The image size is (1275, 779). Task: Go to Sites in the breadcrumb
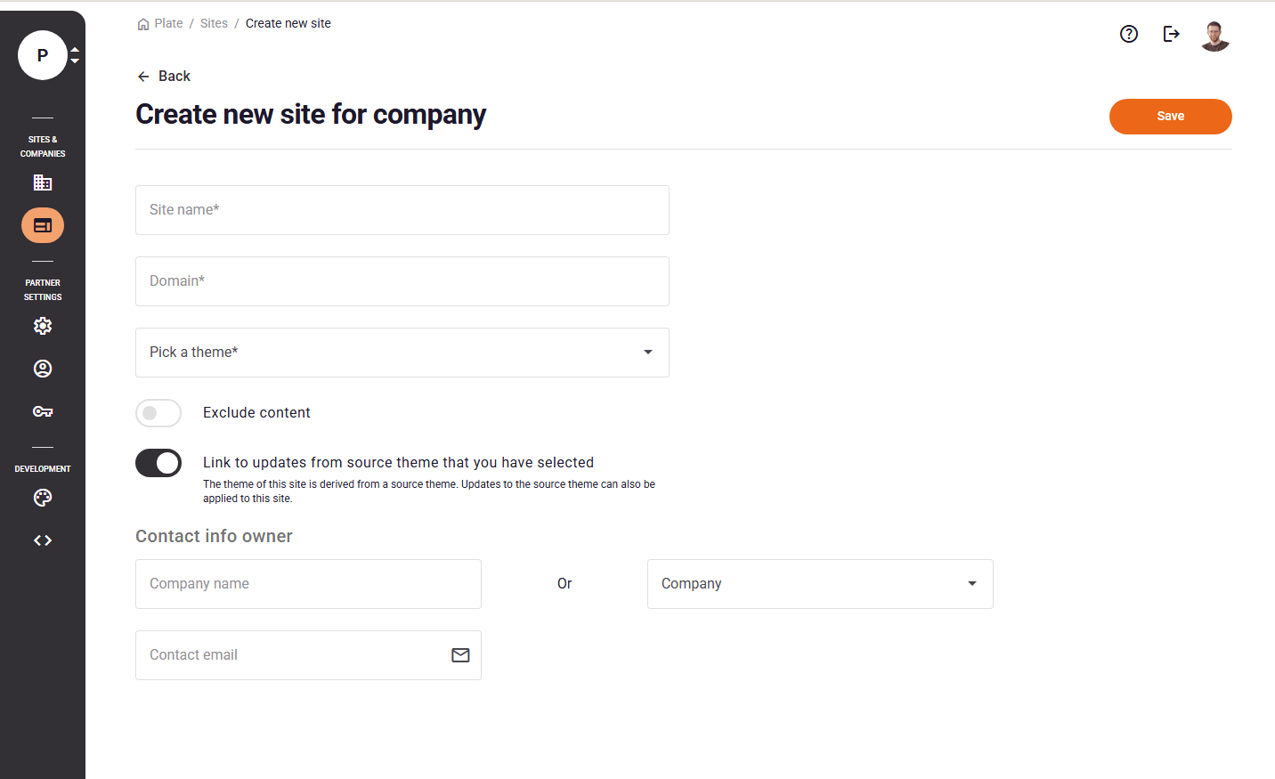pyautogui.click(x=214, y=23)
